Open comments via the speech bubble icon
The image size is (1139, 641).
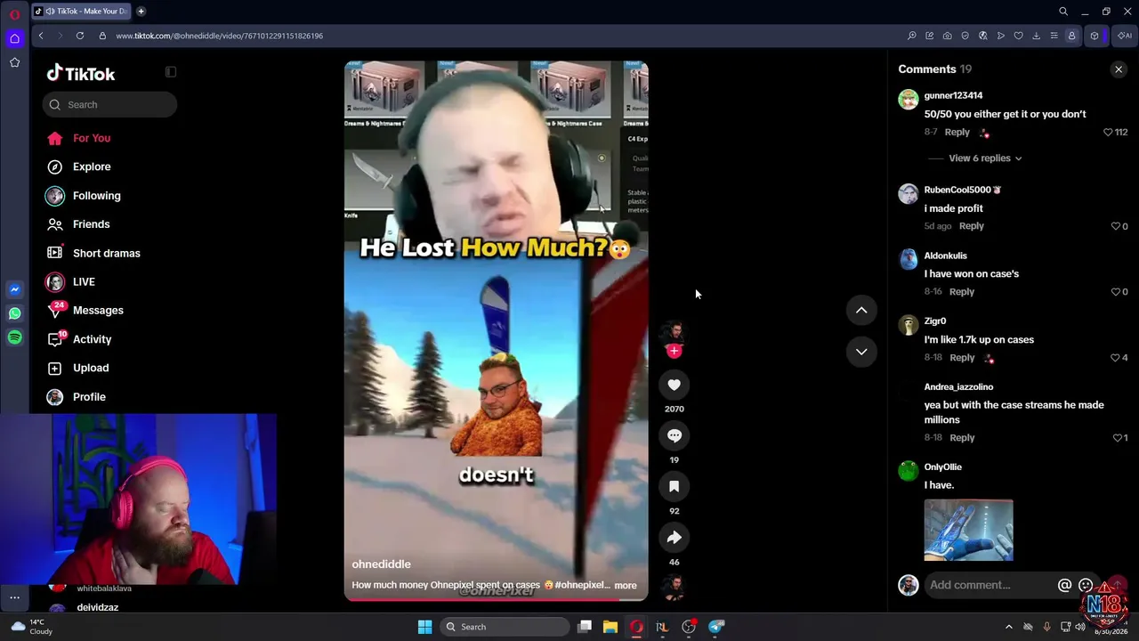point(674,435)
